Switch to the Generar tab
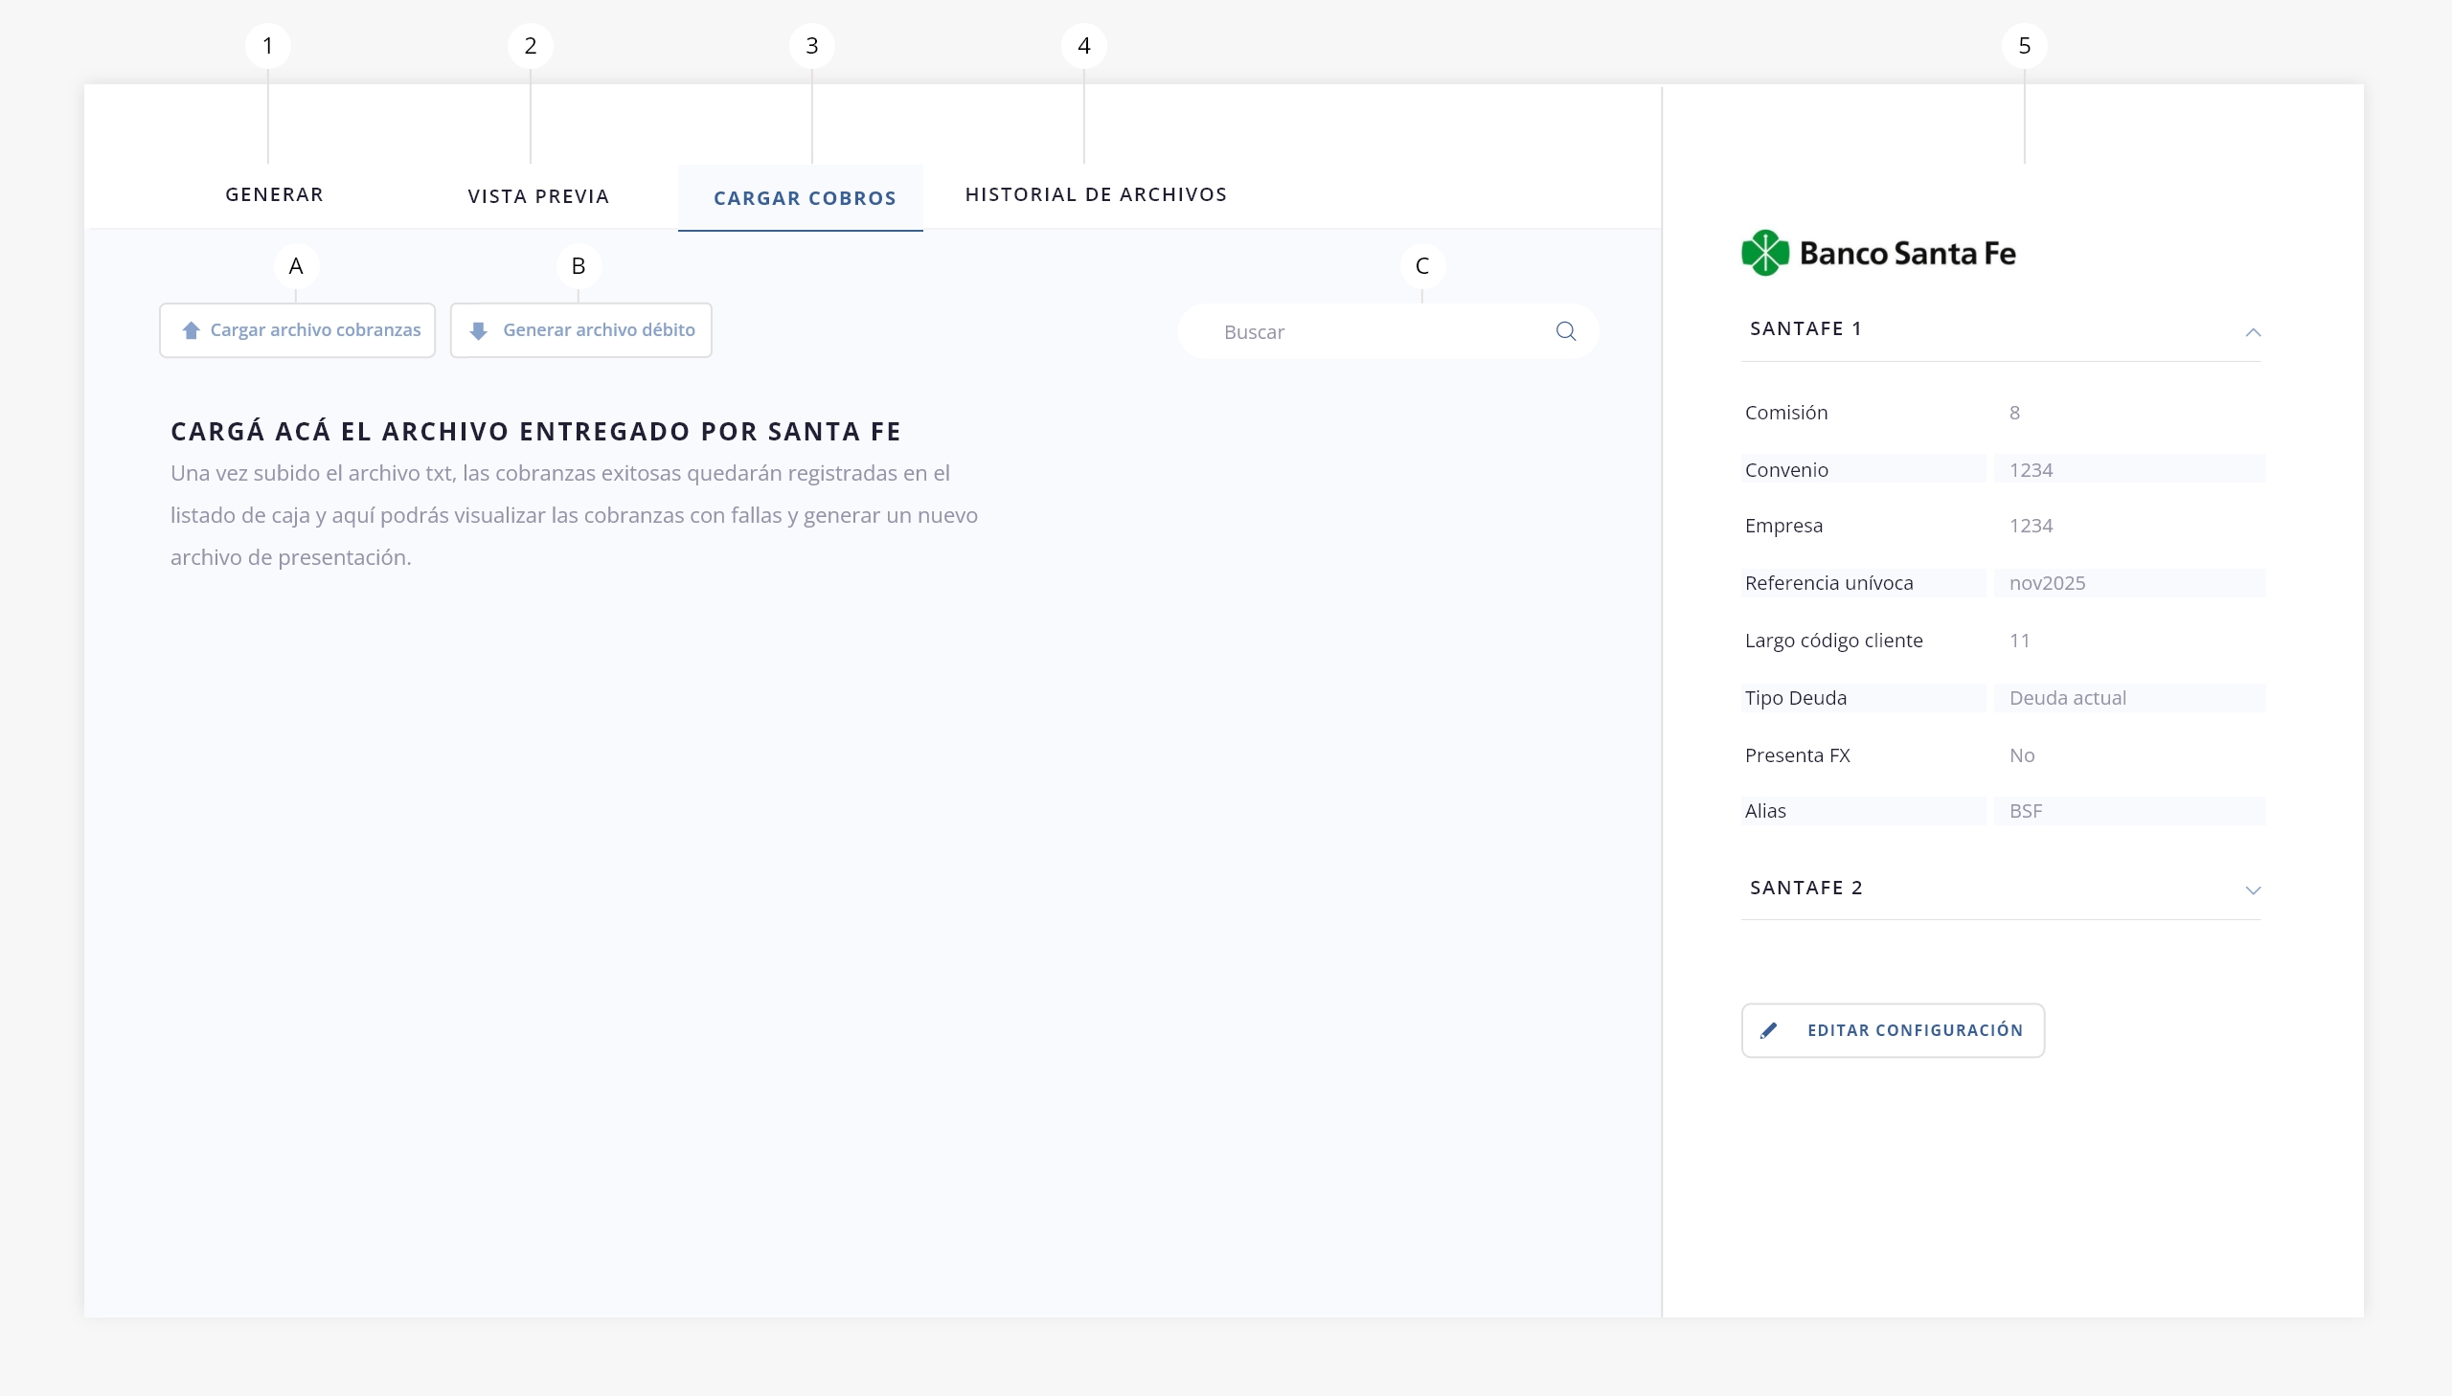Image resolution: width=2452 pixels, height=1396 pixels. click(x=274, y=194)
